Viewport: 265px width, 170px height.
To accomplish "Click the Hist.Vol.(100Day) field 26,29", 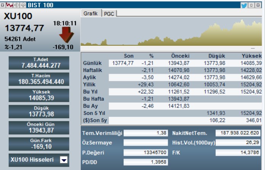I will coord(238,143).
